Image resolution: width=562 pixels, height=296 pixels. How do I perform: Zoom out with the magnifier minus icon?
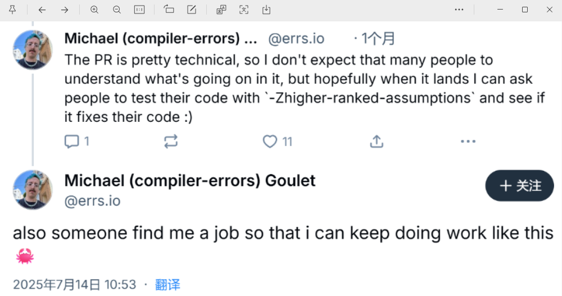(x=116, y=10)
